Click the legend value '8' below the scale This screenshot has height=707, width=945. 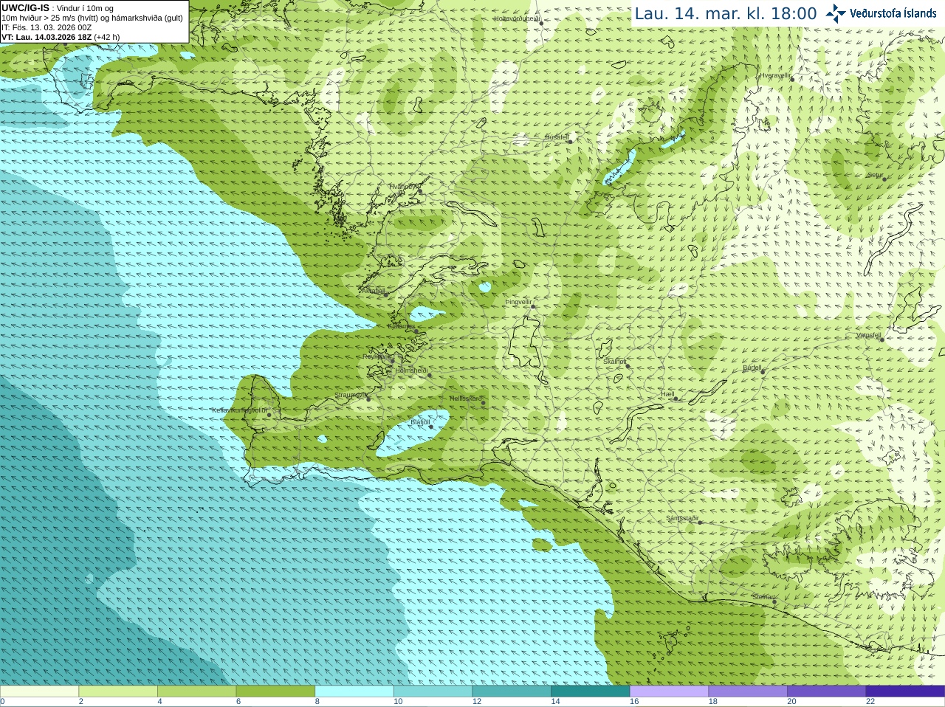tap(317, 702)
